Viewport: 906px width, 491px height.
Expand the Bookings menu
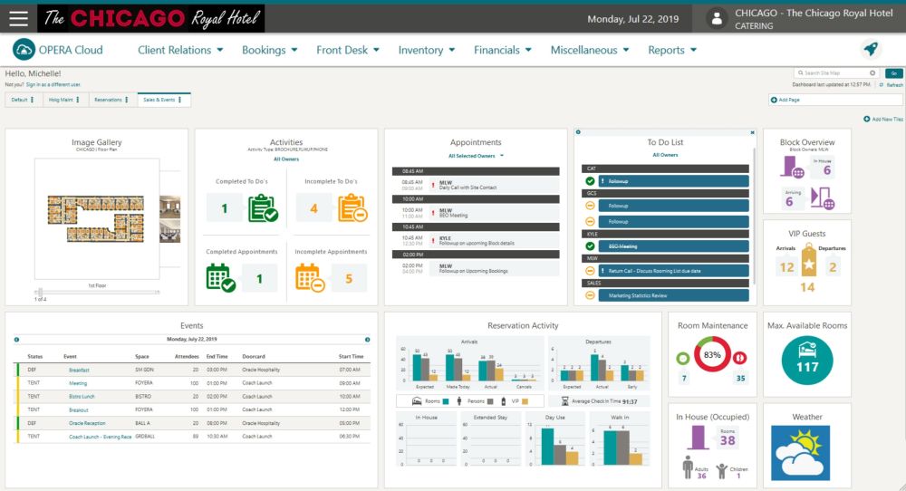(270, 50)
